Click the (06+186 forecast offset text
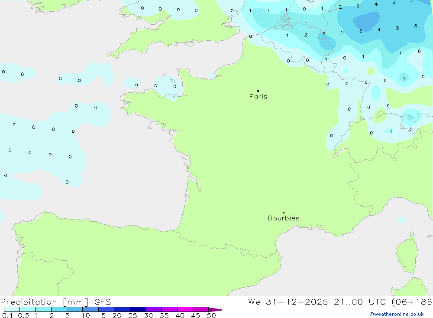The width and height of the screenshot is (433, 318). point(412,302)
